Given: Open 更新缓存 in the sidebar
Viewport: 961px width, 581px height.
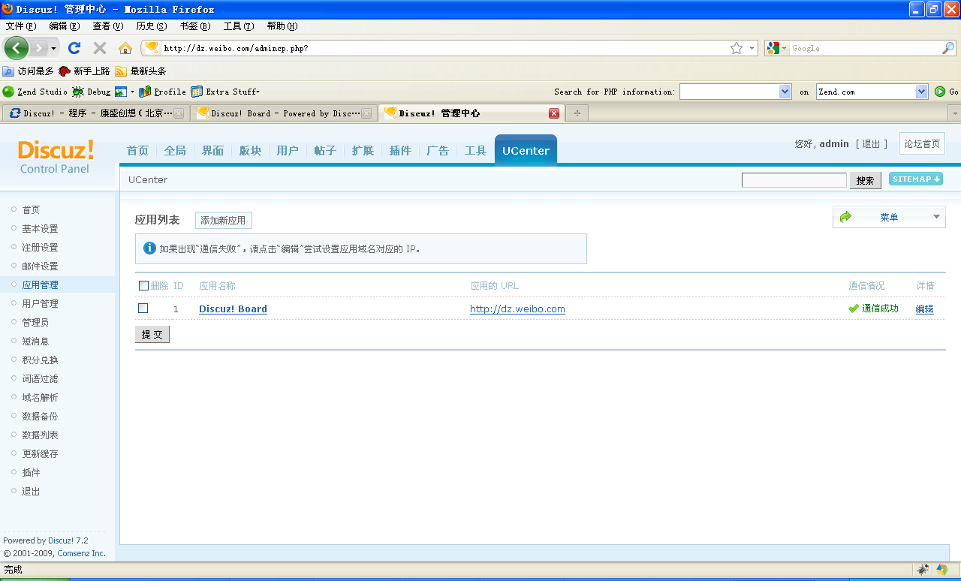Looking at the screenshot, I should (x=40, y=453).
